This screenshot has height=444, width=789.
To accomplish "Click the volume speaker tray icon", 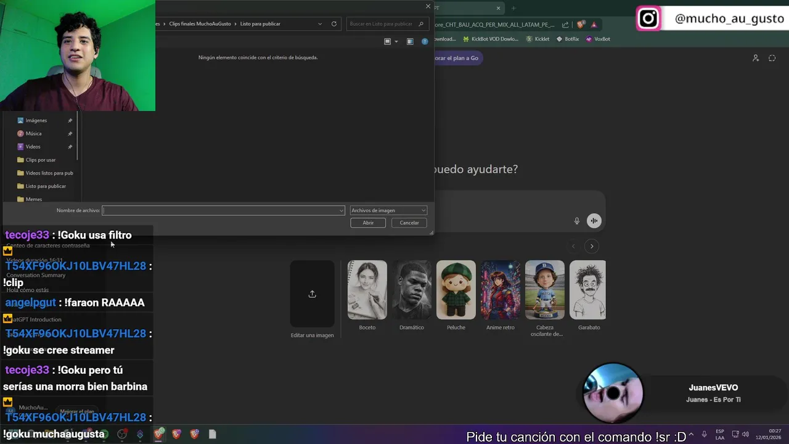I will [746, 434].
